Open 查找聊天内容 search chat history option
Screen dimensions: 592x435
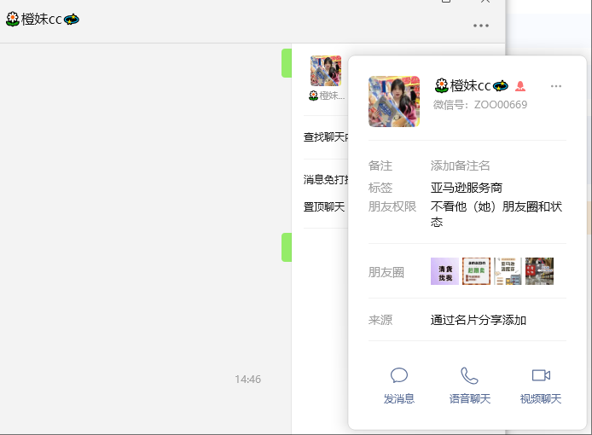(326, 137)
